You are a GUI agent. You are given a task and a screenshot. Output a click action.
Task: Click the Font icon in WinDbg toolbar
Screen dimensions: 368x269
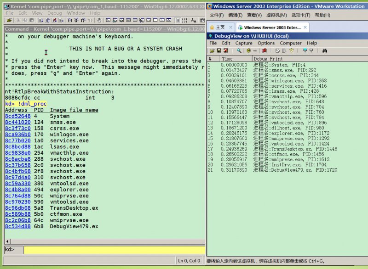[x=193, y=20]
